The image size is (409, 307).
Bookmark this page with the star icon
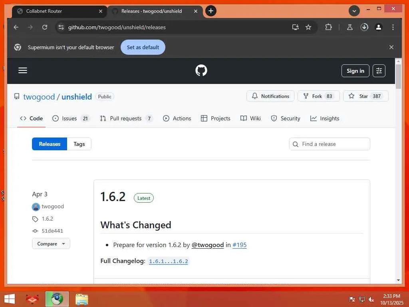pyautogui.click(x=308, y=27)
